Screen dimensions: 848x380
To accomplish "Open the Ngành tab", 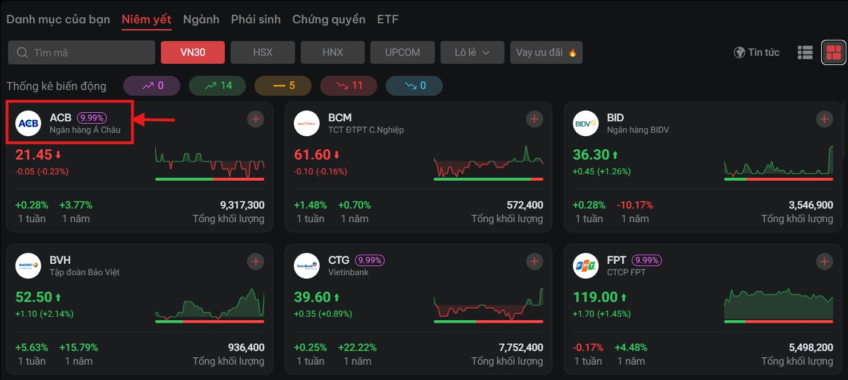I will (201, 19).
